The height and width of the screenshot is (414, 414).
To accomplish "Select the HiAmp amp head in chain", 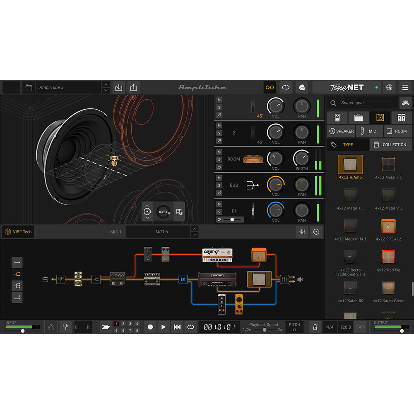I will pyautogui.click(x=217, y=279).
